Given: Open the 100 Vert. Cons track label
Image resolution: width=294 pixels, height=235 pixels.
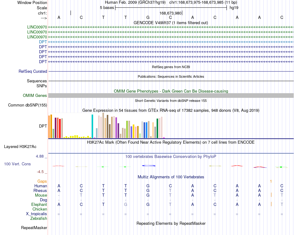Looking at the screenshot, I should coord(17,164).
